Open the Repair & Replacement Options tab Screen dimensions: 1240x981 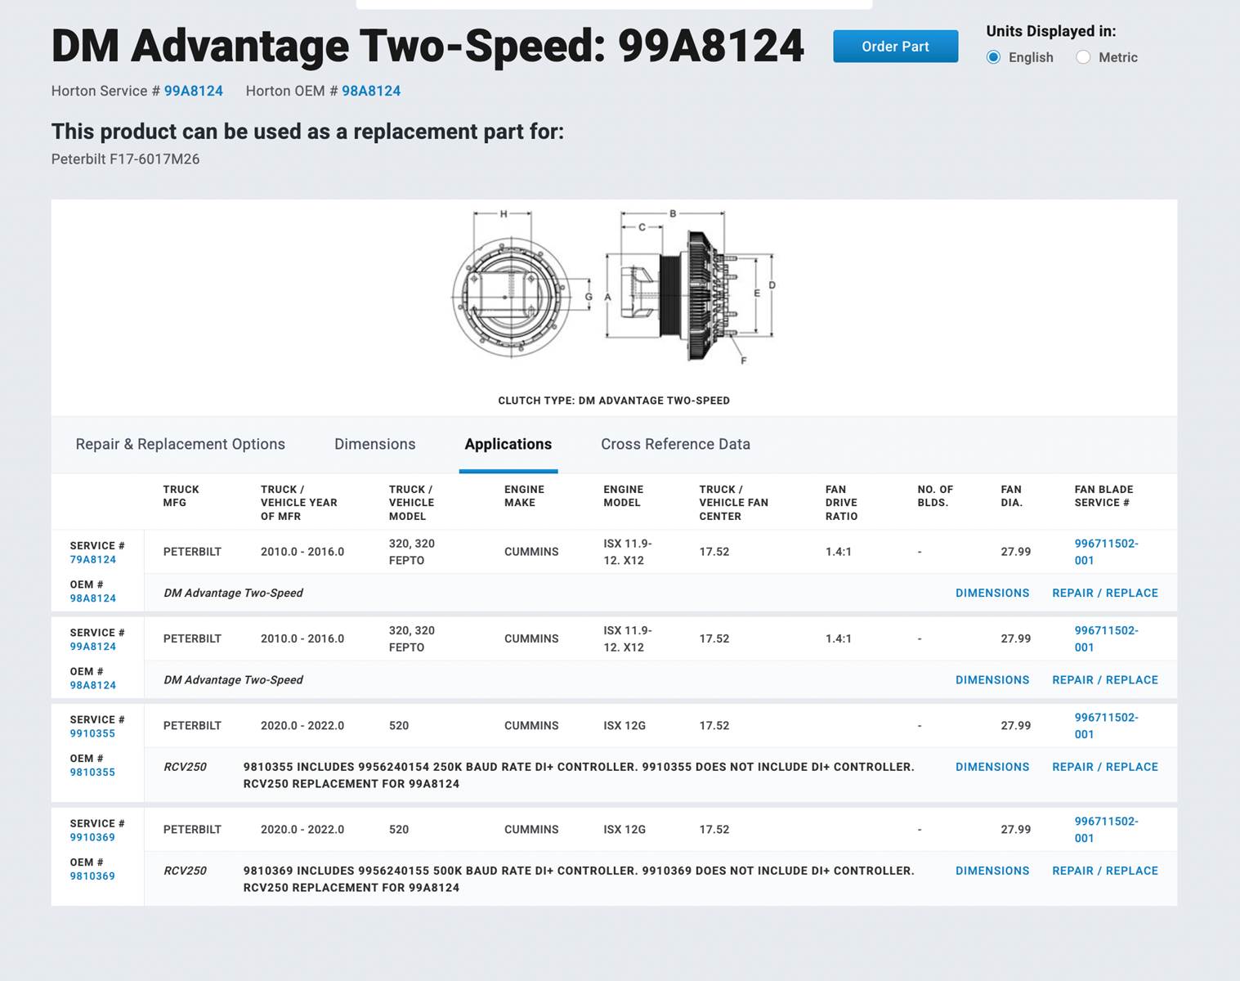pyautogui.click(x=180, y=444)
